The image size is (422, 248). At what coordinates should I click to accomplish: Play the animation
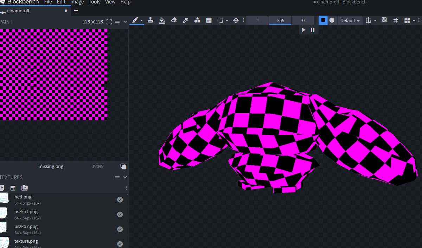point(304,30)
